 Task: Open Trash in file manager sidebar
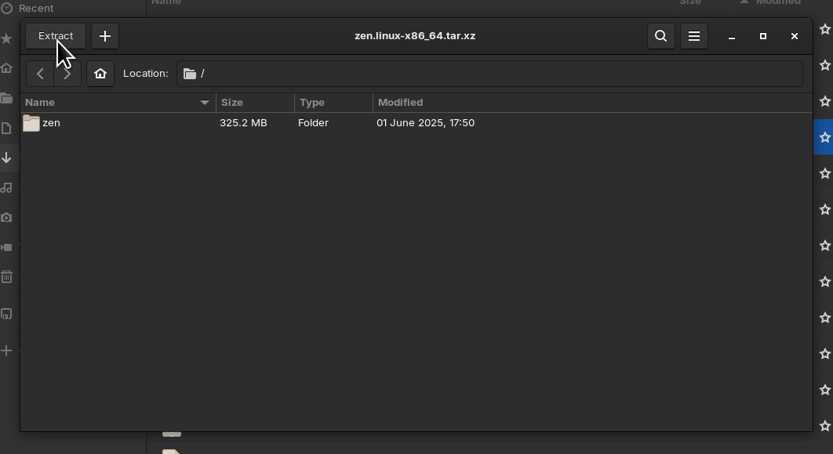click(x=6, y=277)
